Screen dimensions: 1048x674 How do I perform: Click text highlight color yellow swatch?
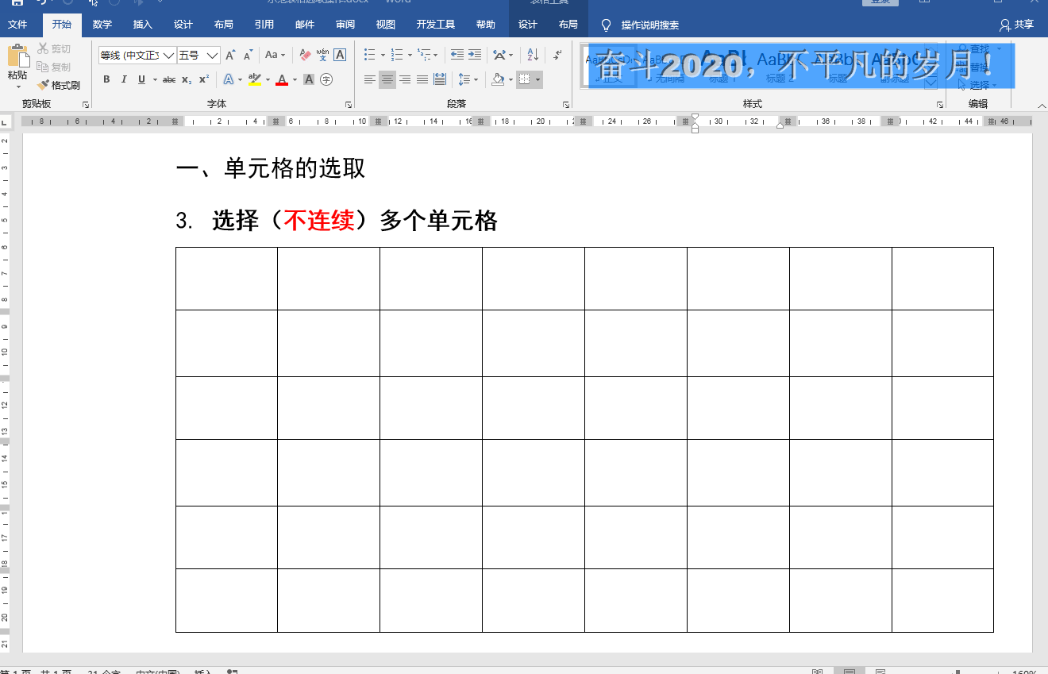pos(254,79)
